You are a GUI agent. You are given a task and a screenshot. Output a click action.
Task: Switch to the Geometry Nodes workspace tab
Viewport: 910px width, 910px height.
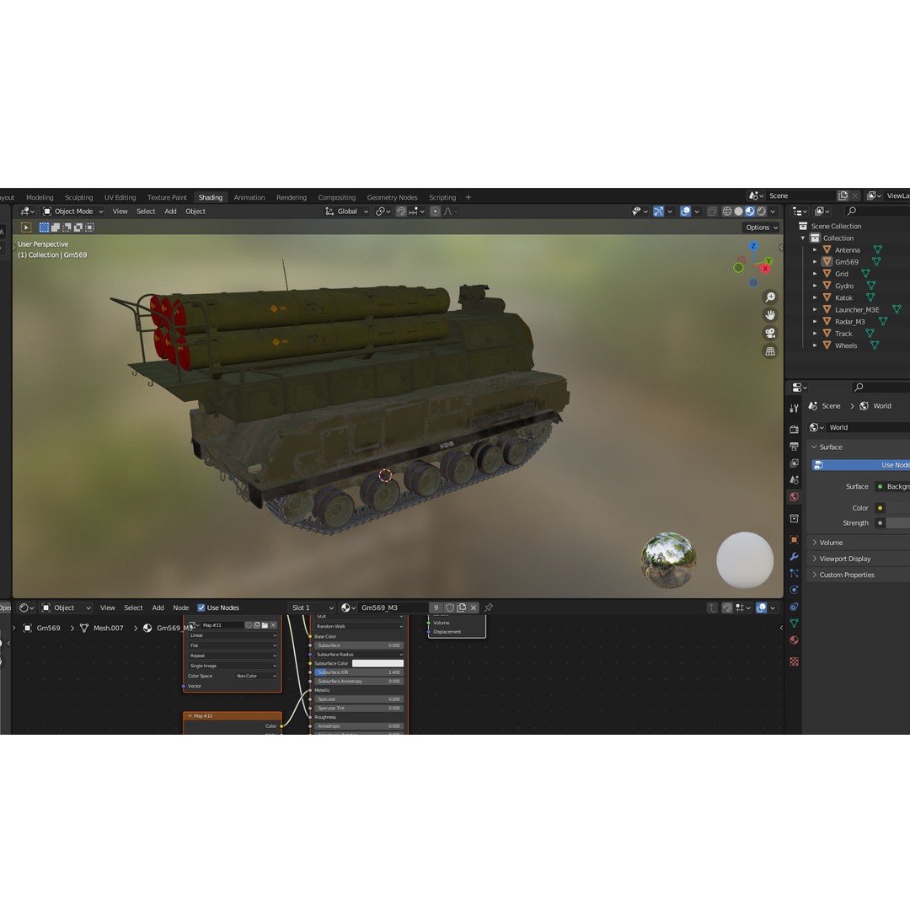click(393, 197)
